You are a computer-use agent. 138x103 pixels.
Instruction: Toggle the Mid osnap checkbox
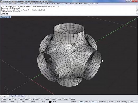click(19, 99)
